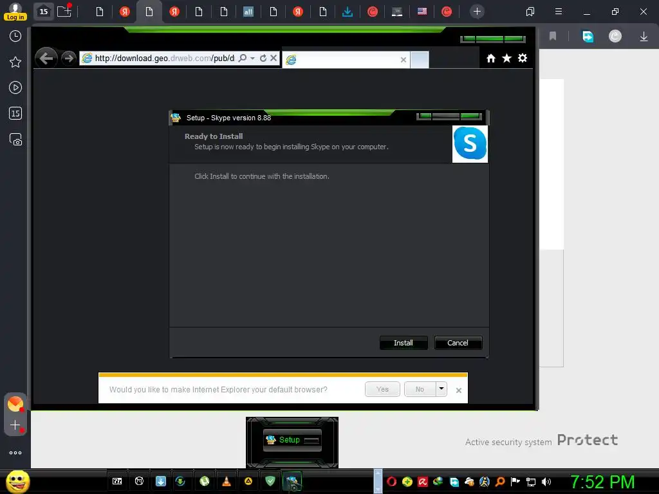Open the Action Center flag icon

pyautogui.click(x=515, y=482)
